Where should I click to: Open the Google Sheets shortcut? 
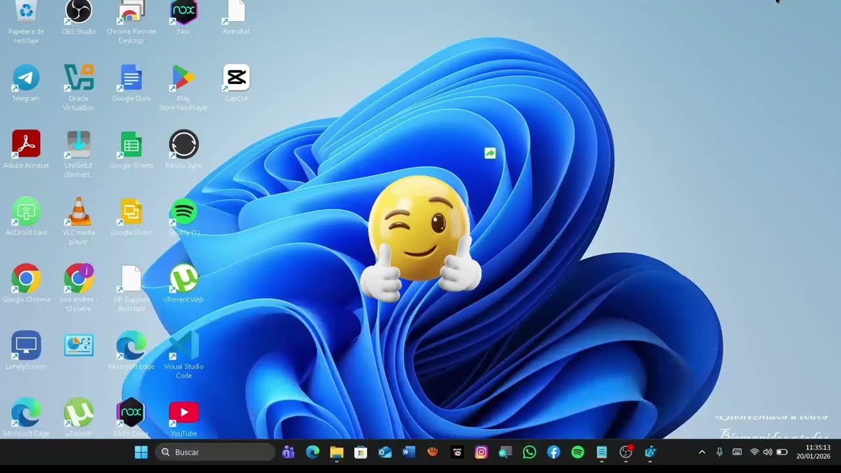click(131, 145)
